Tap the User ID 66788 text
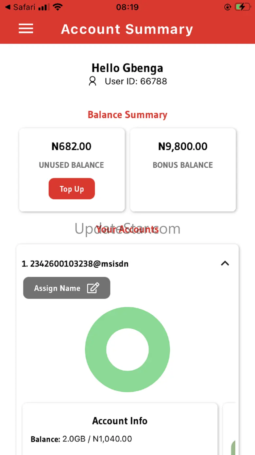 (136, 81)
